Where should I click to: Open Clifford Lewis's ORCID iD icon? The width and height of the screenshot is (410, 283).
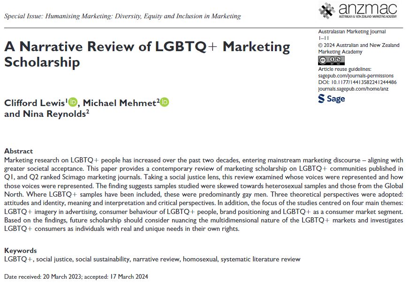[x=72, y=102]
